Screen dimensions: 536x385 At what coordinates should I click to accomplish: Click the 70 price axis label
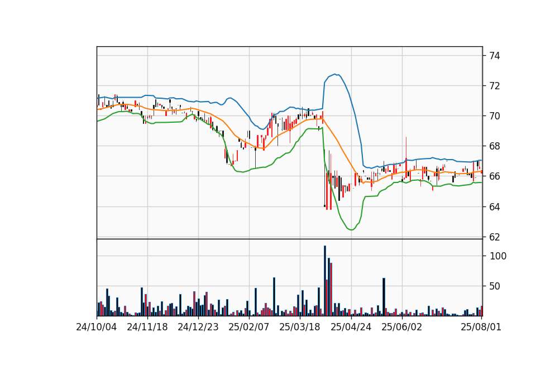[x=494, y=116]
